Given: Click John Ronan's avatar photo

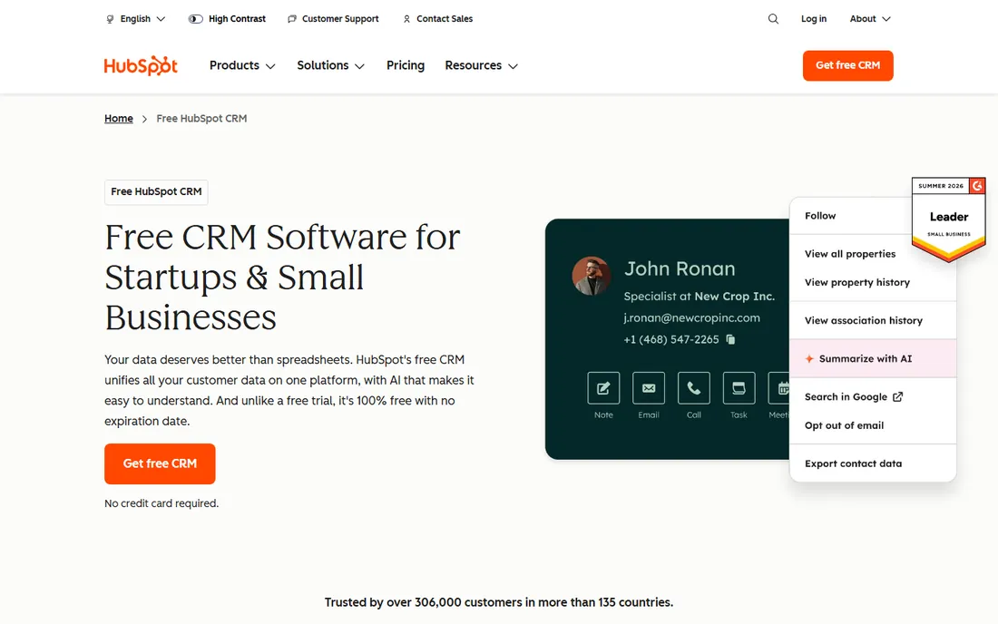Looking at the screenshot, I should (x=592, y=276).
